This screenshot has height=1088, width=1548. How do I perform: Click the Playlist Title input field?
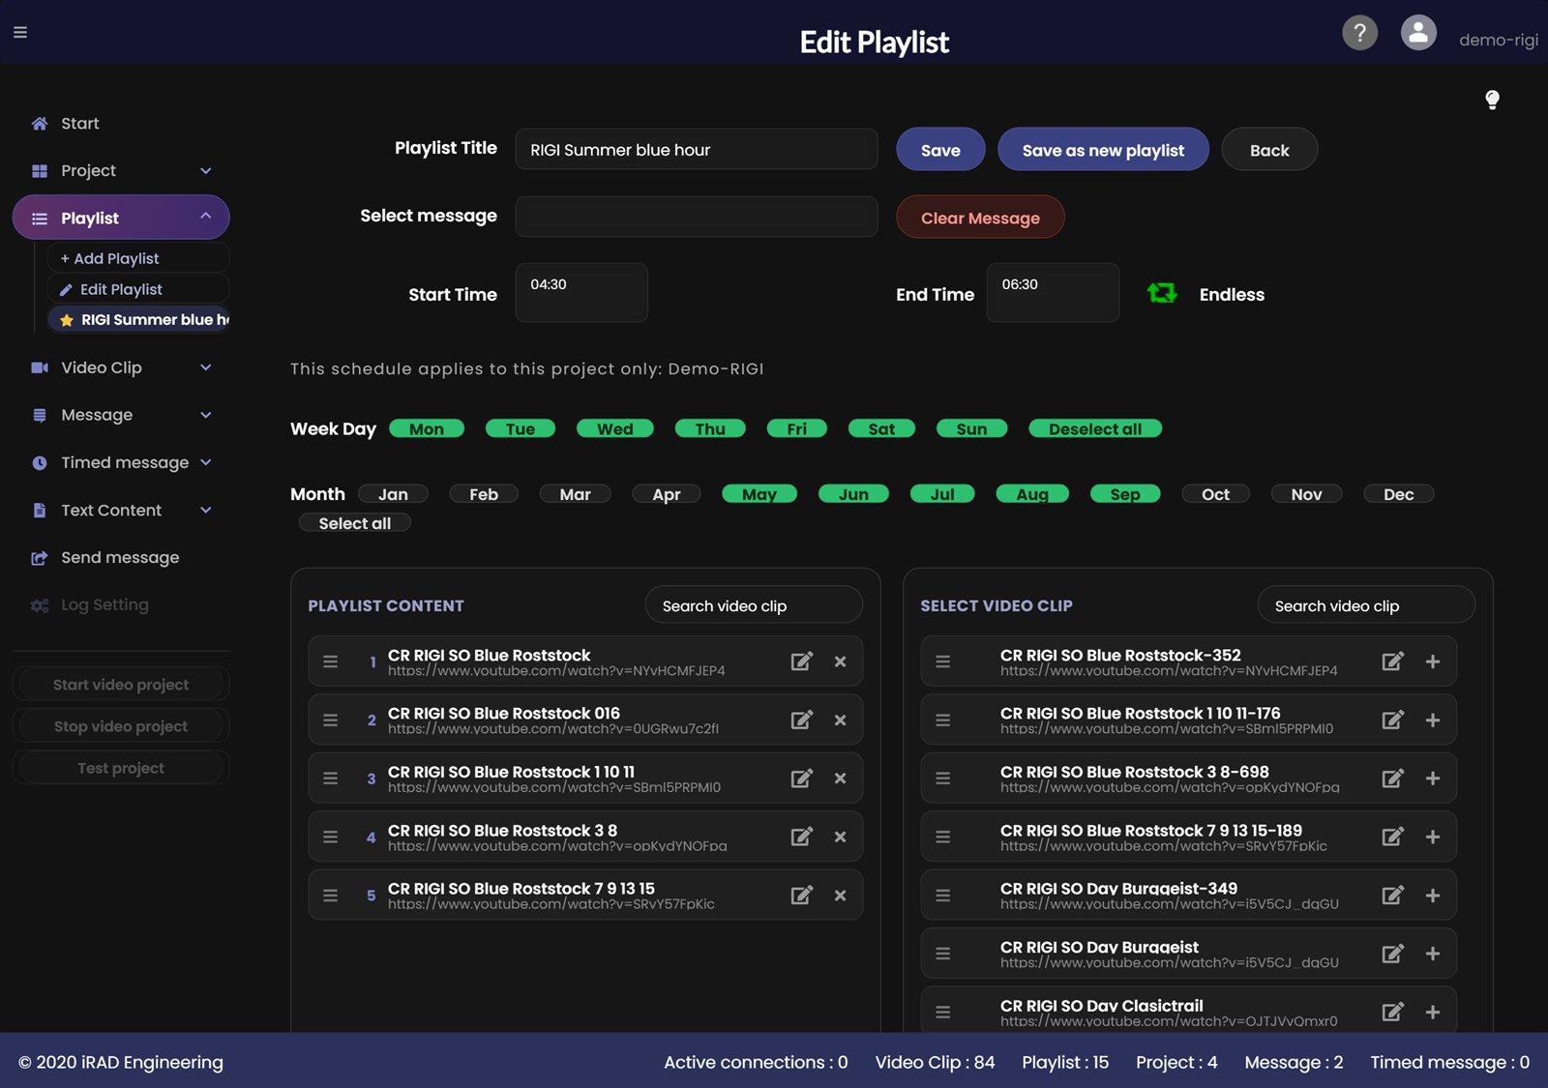[x=697, y=150]
